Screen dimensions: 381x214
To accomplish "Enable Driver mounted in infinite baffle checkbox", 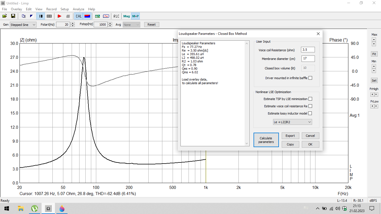I will click(310, 78).
